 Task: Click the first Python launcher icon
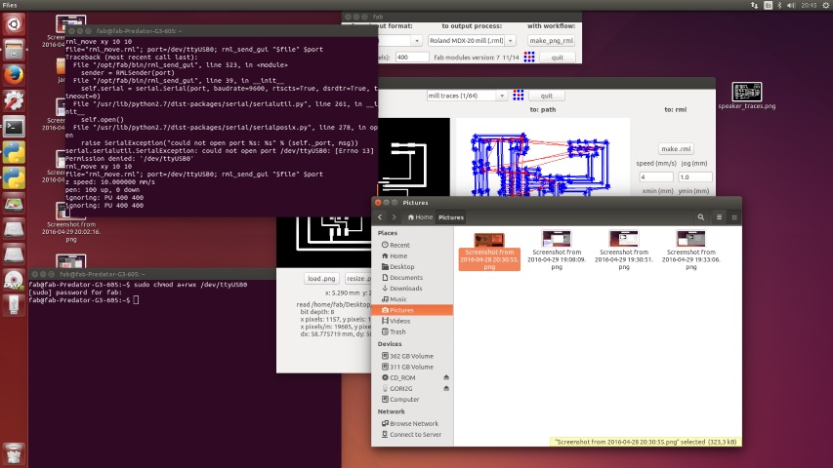tap(14, 152)
